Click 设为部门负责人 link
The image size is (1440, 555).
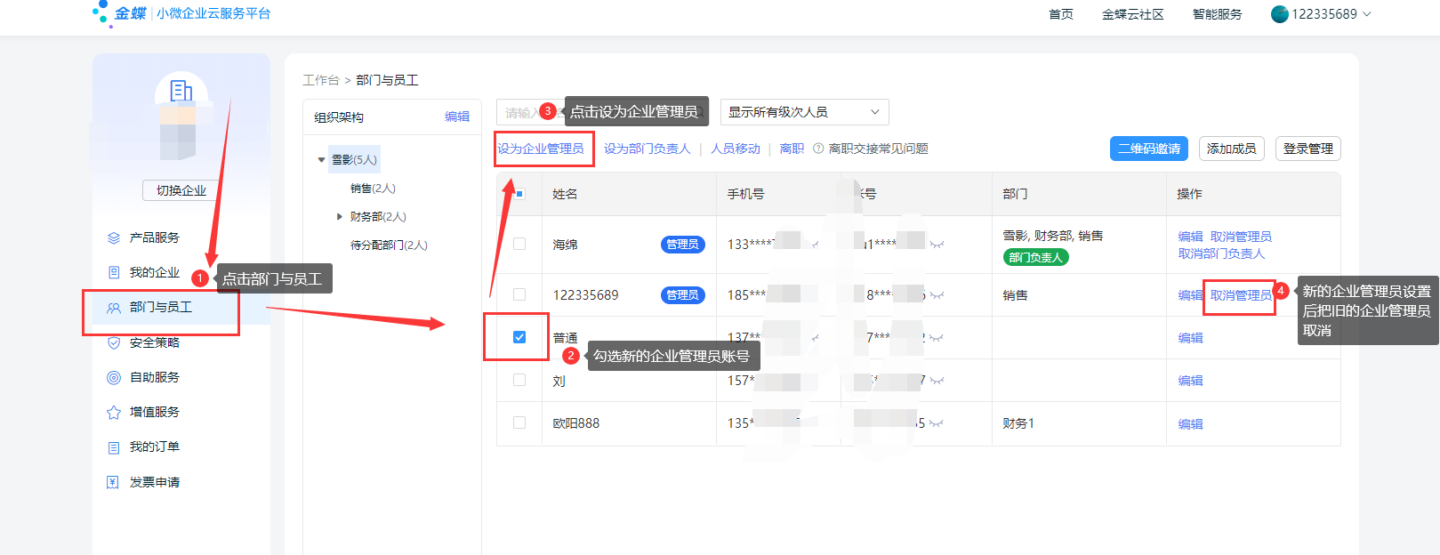648,149
